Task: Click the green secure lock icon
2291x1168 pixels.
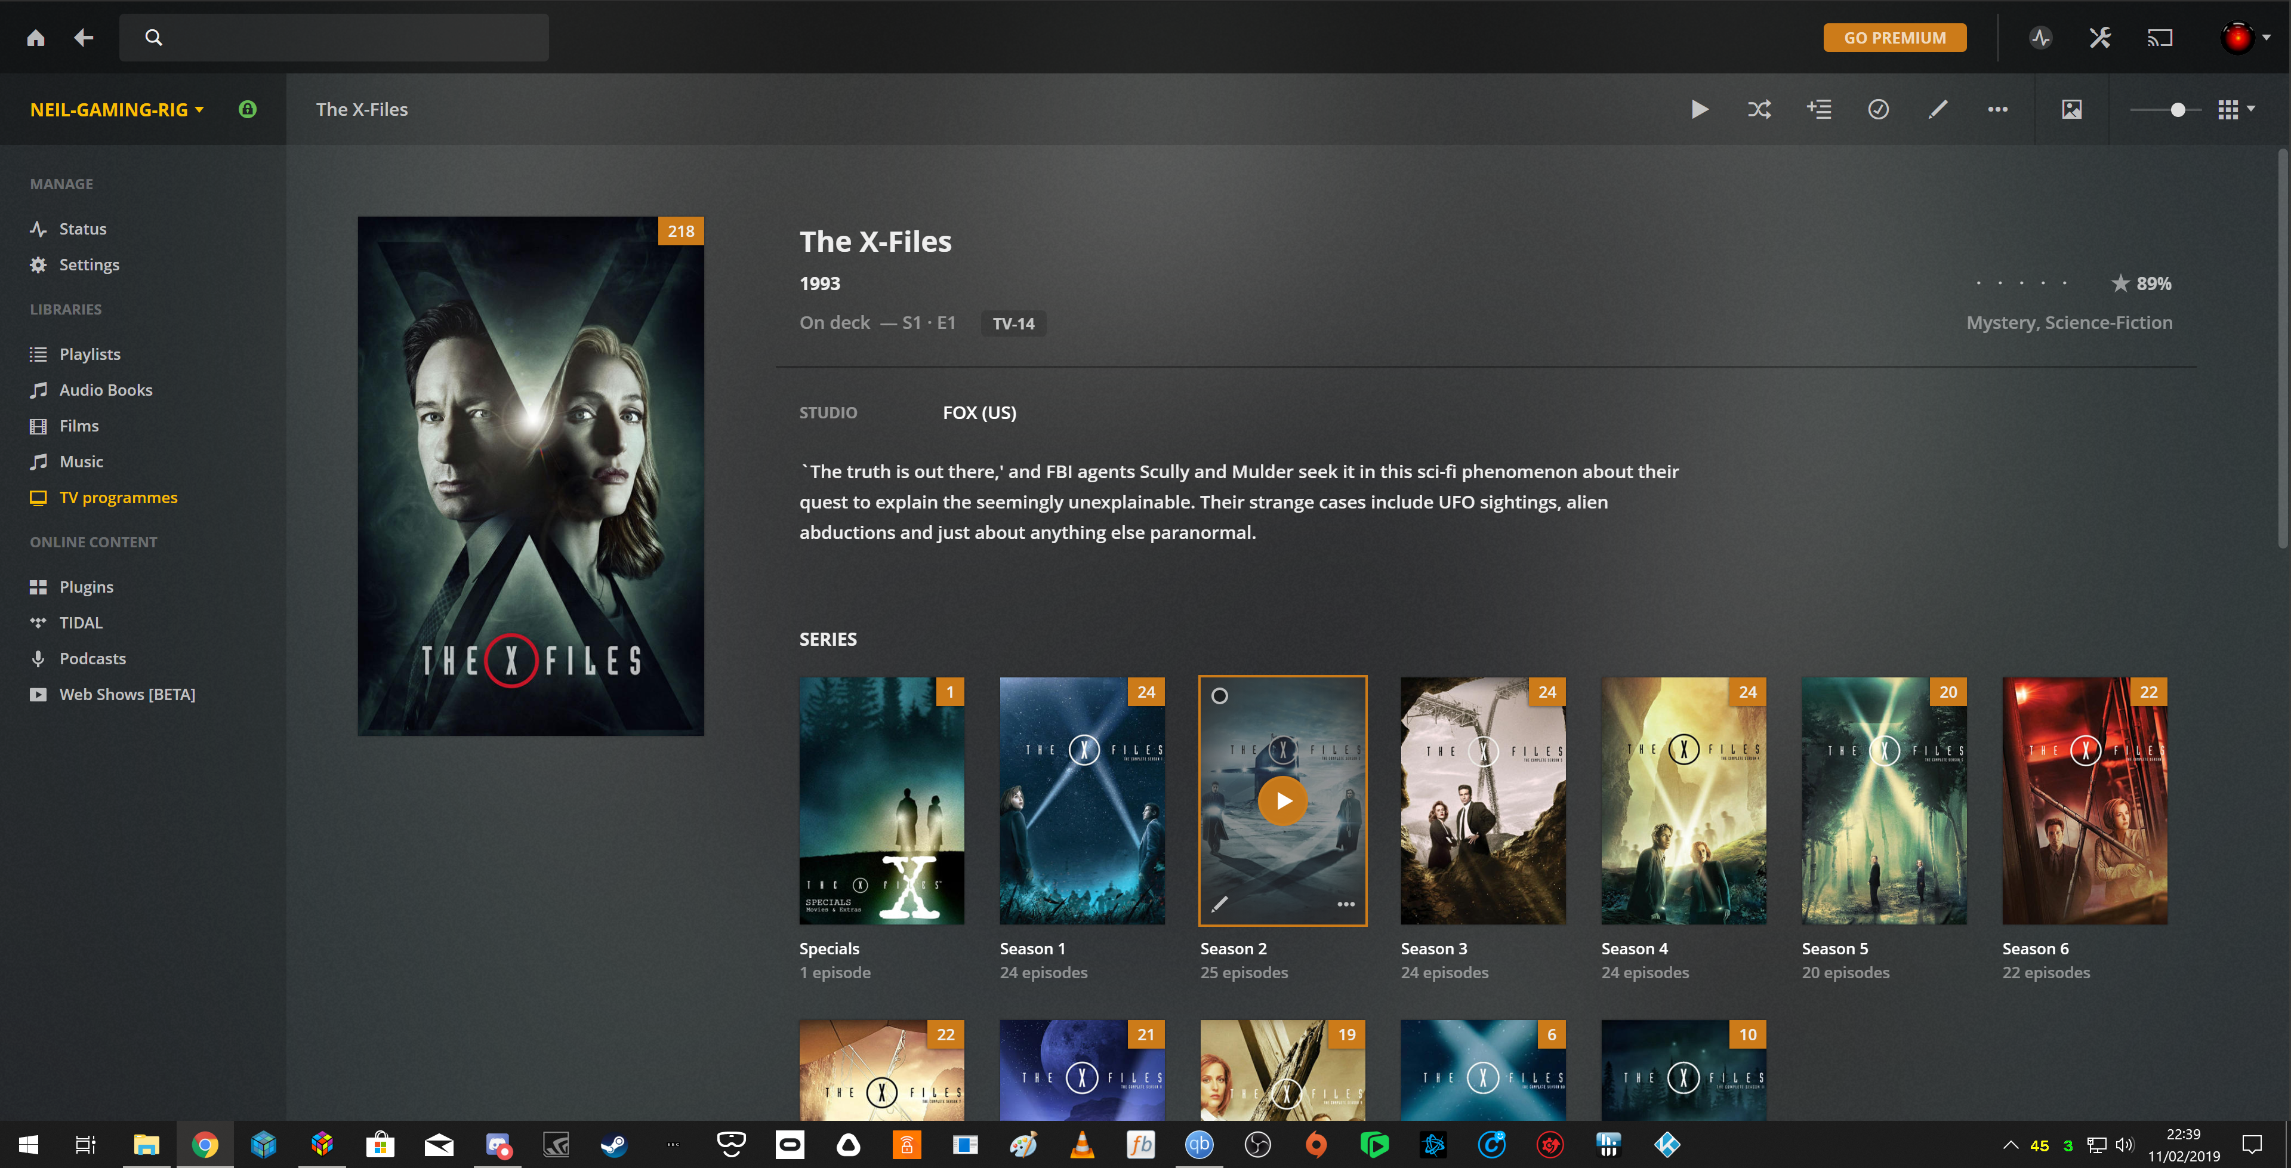Action: [x=247, y=109]
